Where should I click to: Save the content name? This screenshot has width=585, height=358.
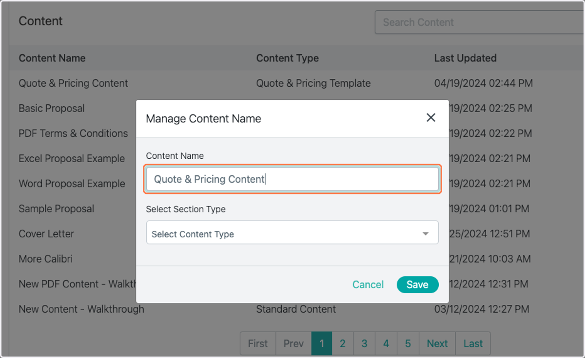(x=417, y=284)
